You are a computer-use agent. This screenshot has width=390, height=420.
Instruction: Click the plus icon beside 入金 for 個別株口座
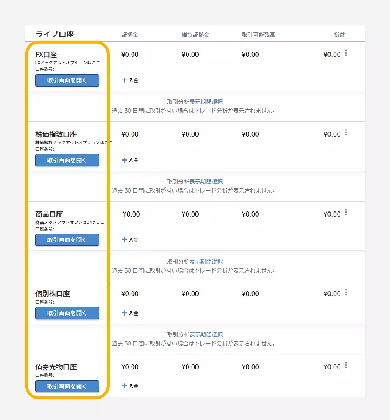124,313
